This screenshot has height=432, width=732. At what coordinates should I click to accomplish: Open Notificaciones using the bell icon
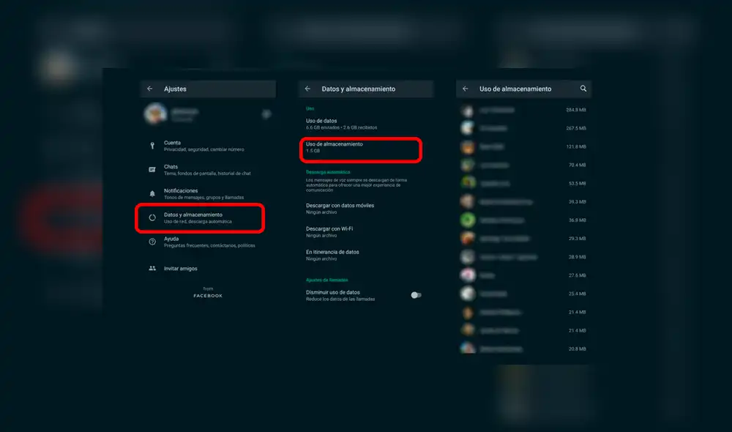coord(152,193)
